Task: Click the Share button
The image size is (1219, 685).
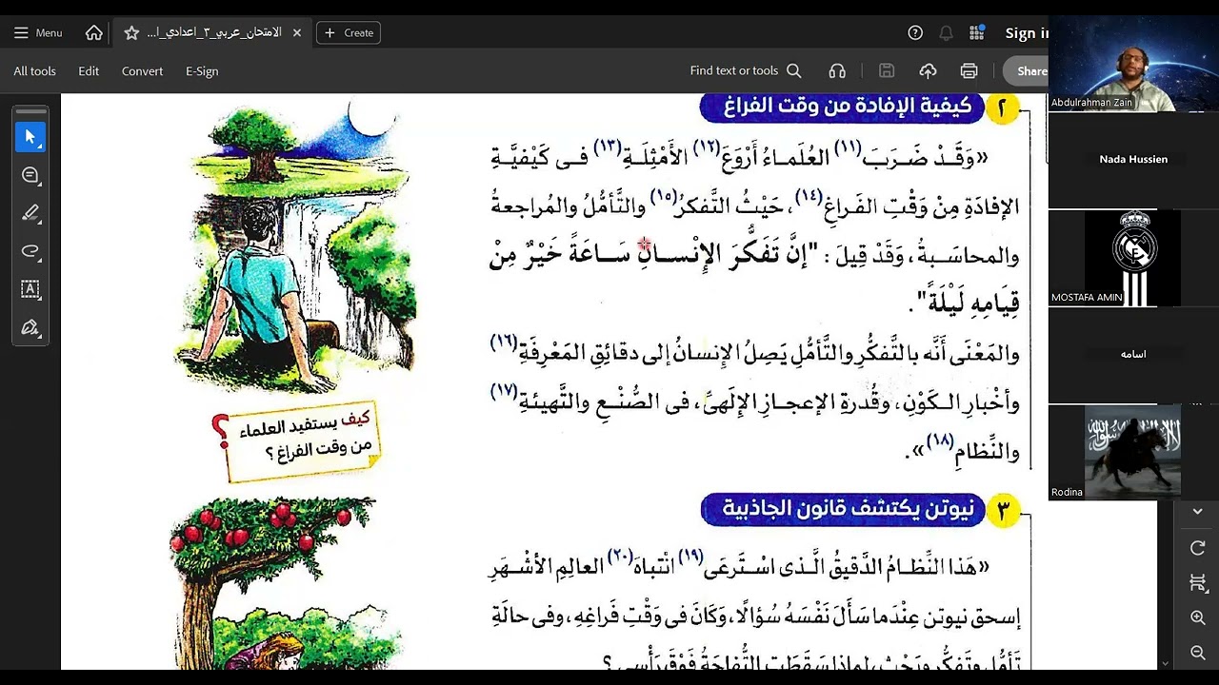Action: [1026, 70]
